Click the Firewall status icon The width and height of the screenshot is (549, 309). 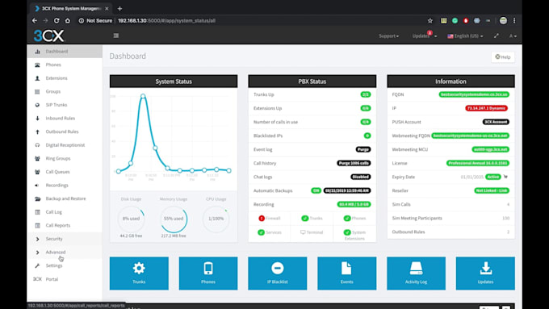[x=262, y=219]
